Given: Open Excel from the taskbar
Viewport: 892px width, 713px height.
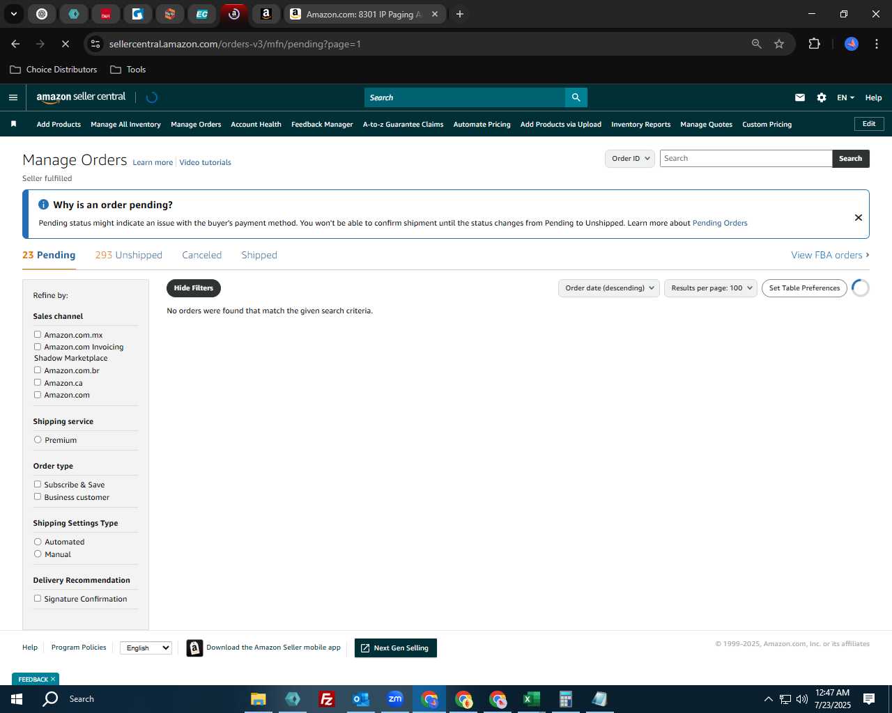Looking at the screenshot, I should [x=532, y=699].
